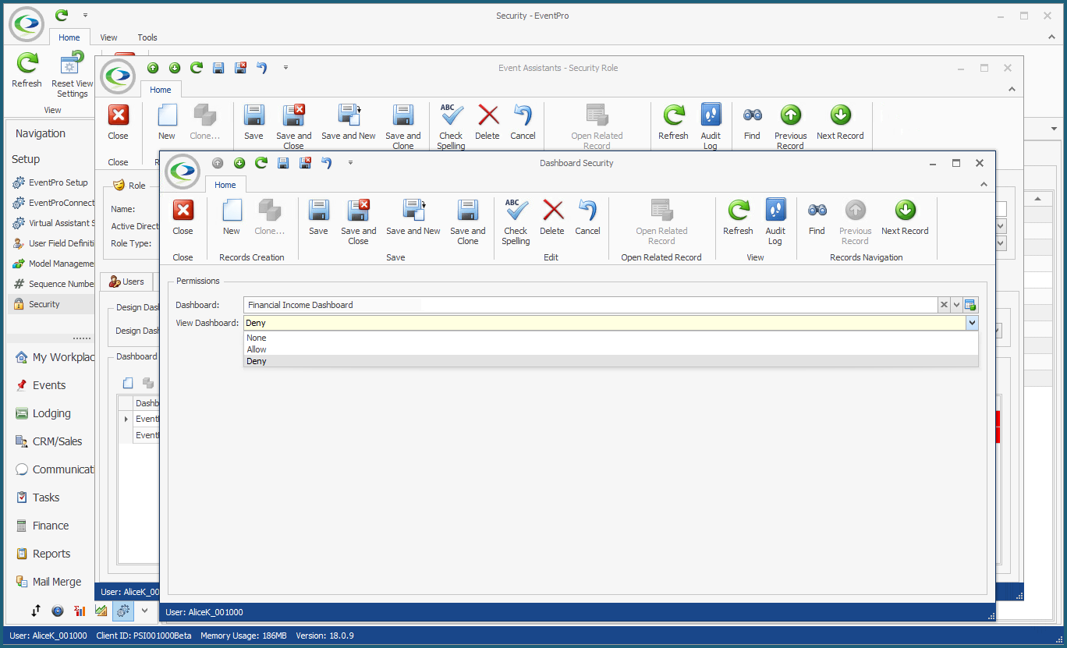Open Dashboard field dropdown arrow
The width and height of the screenshot is (1067, 648).
pos(957,305)
